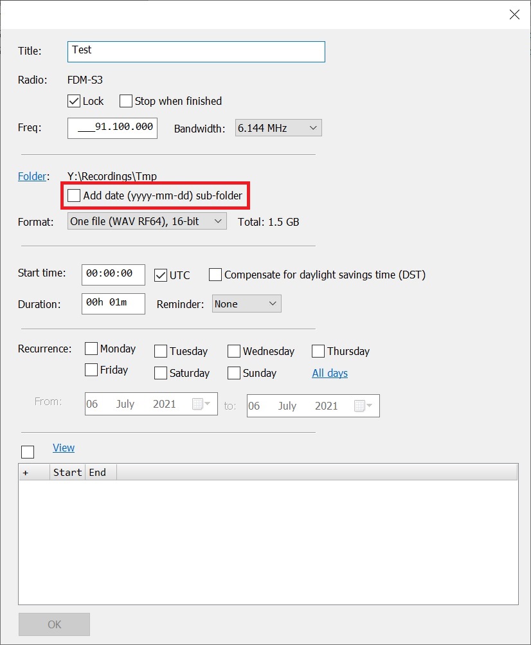Close the recording schedule dialog
The width and height of the screenshot is (531, 645).
click(514, 15)
